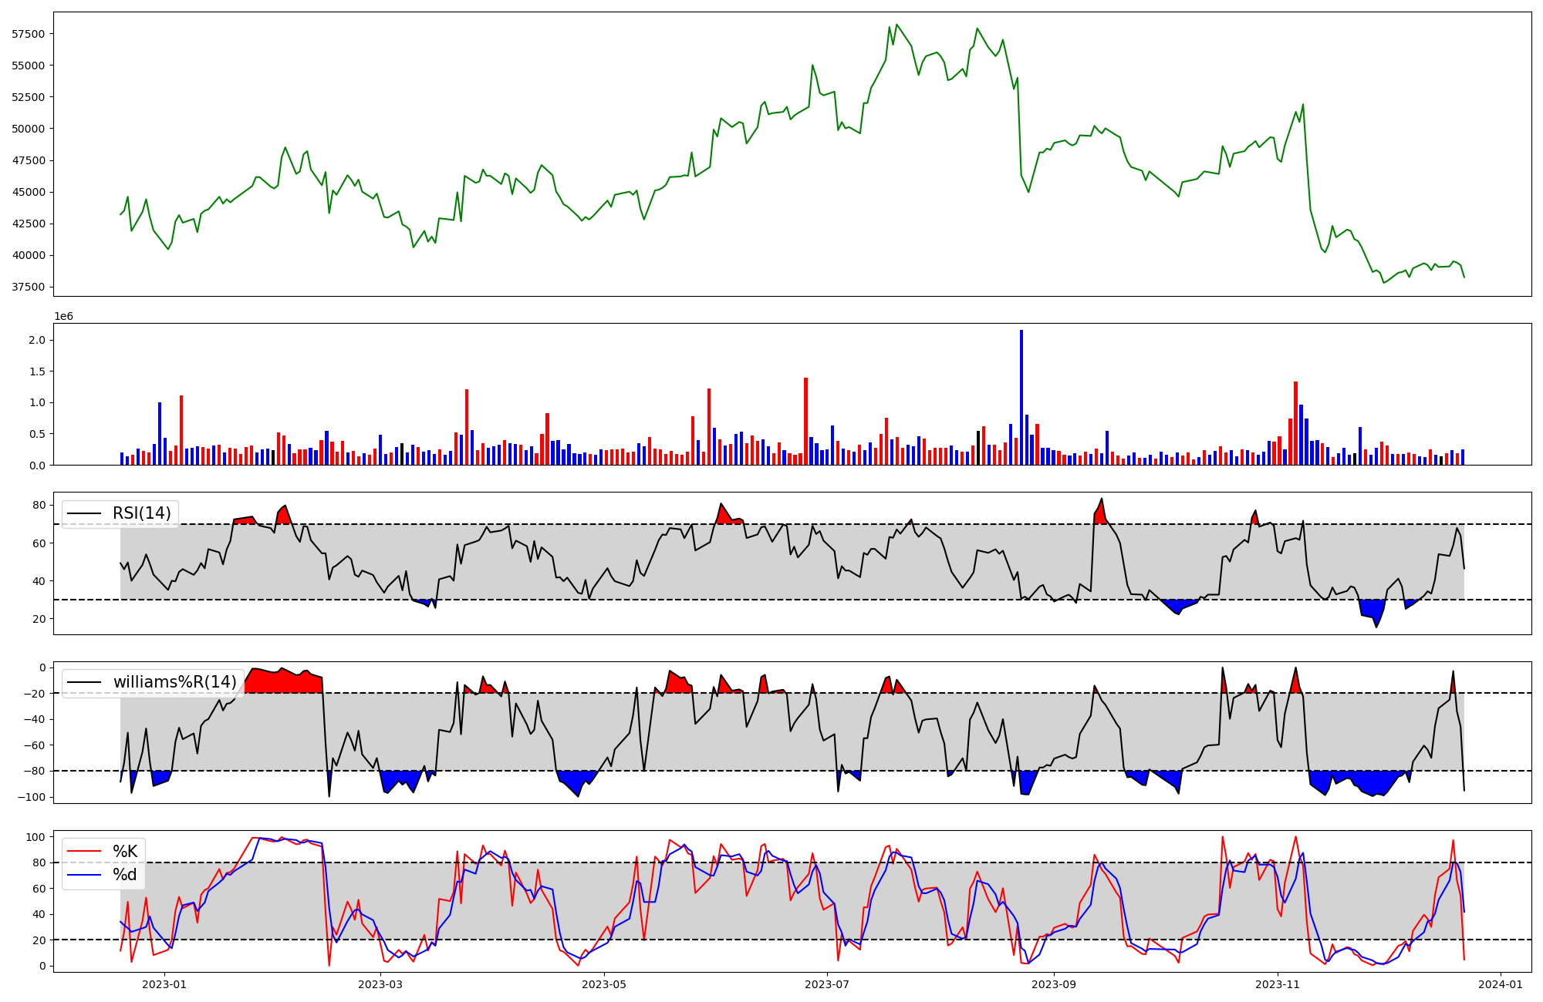Click the 2.0 volume axis tick
1543x1002 pixels.
coord(36,341)
